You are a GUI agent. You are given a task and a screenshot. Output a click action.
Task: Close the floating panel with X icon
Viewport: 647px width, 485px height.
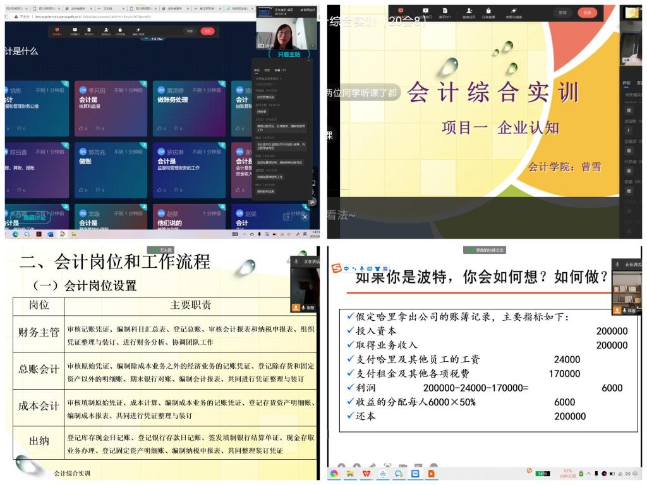[305, 217]
